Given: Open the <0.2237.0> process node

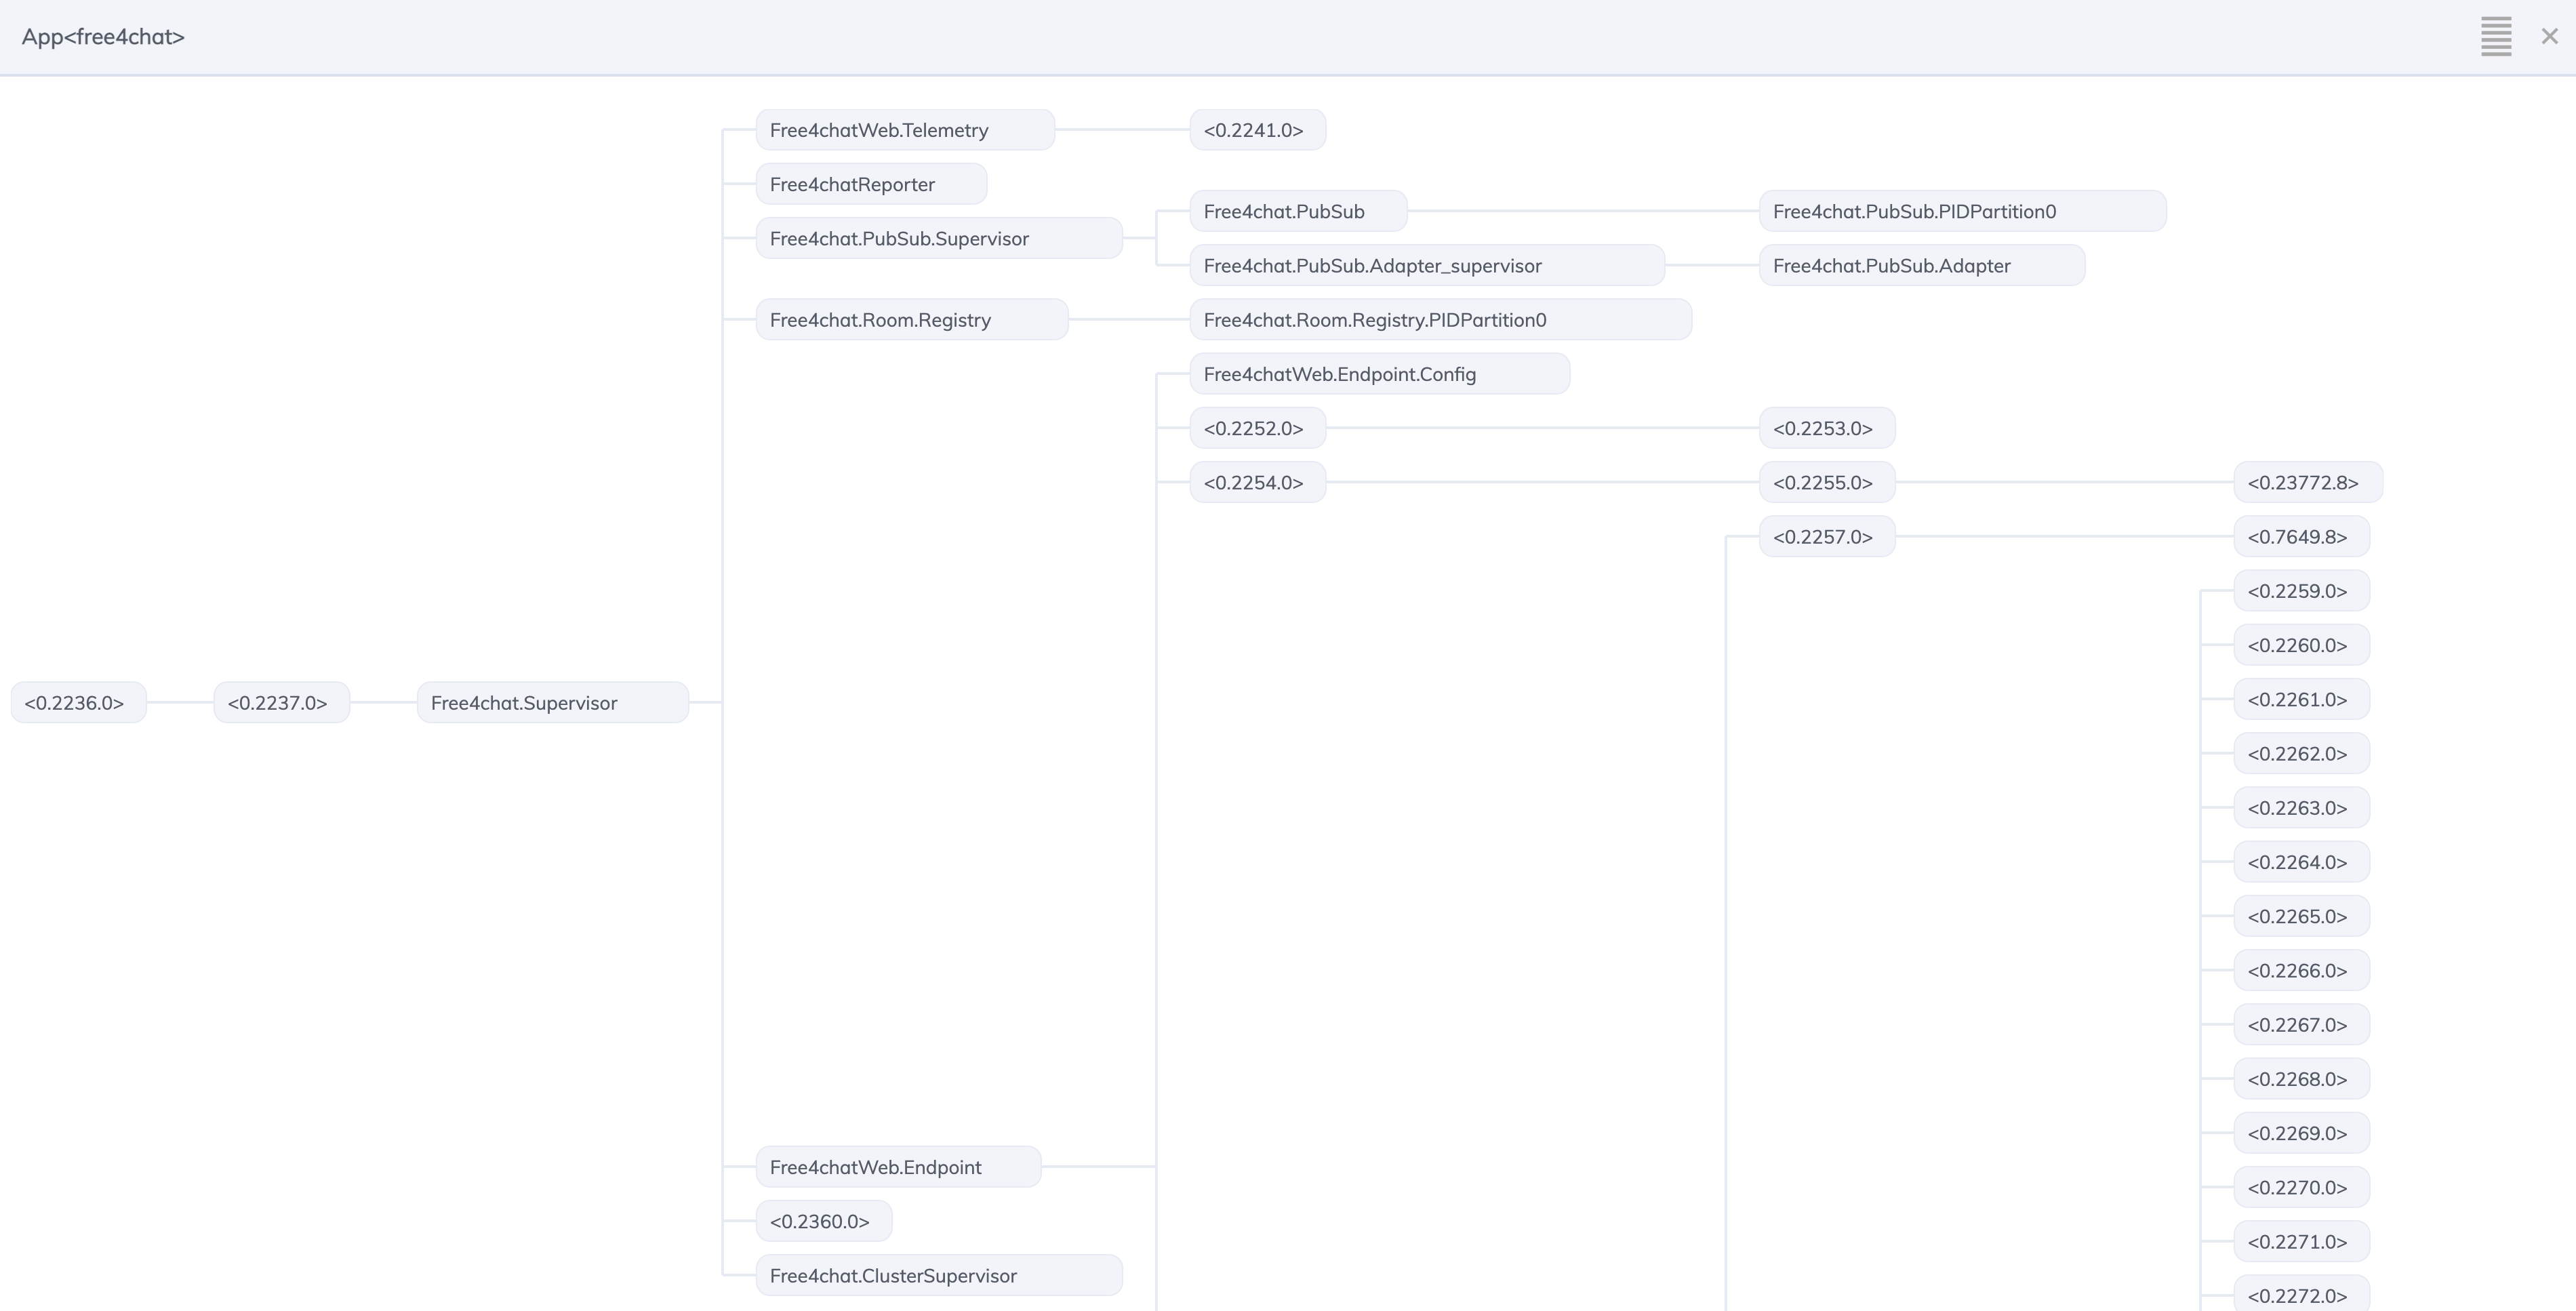Looking at the screenshot, I should (281, 703).
